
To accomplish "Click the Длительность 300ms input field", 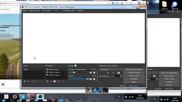I will click(115, 76).
